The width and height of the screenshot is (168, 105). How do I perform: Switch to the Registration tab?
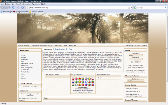coord(60,49)
